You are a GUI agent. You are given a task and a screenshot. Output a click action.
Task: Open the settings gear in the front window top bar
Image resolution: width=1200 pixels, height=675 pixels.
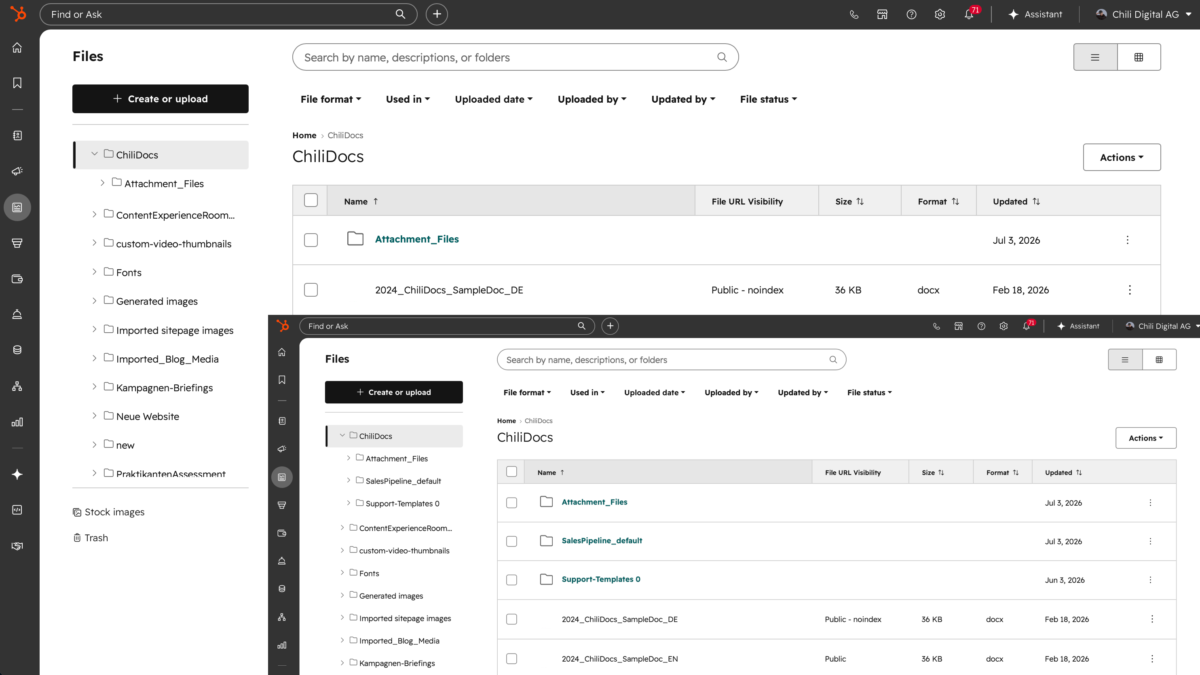point(1004,326)
